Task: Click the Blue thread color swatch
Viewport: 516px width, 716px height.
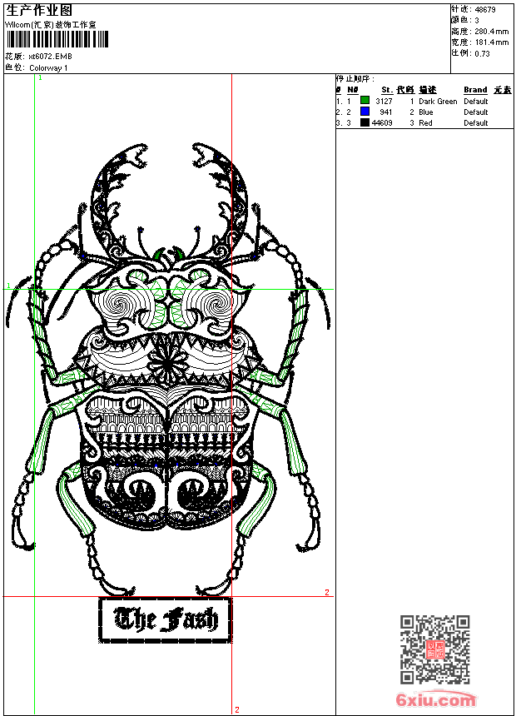Action: [365, 112]
